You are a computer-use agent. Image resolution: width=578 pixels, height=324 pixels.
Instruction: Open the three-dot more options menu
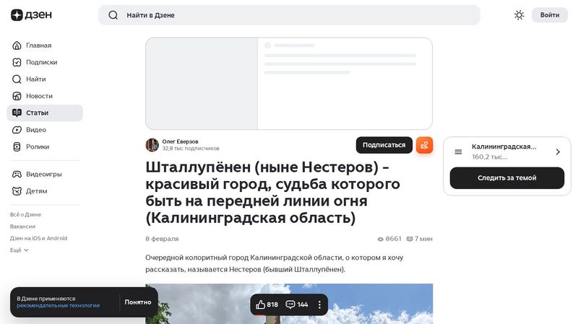pos(319,305)
